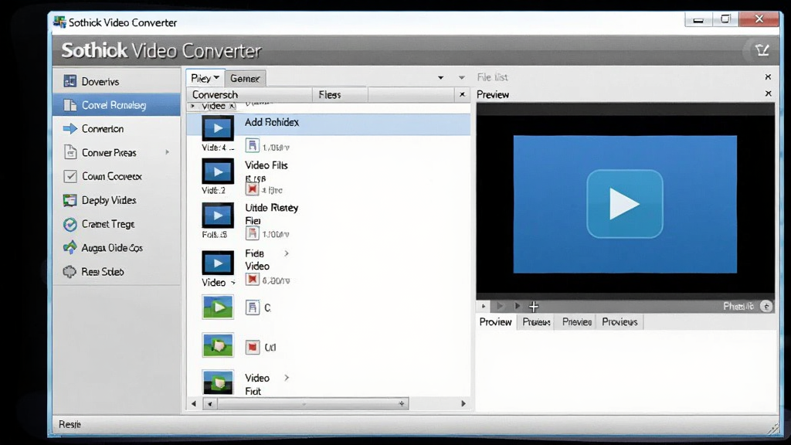Click the Resie status bar text
Screen dimensions: 791x445
pyautogui.click(x=70, y=424)
